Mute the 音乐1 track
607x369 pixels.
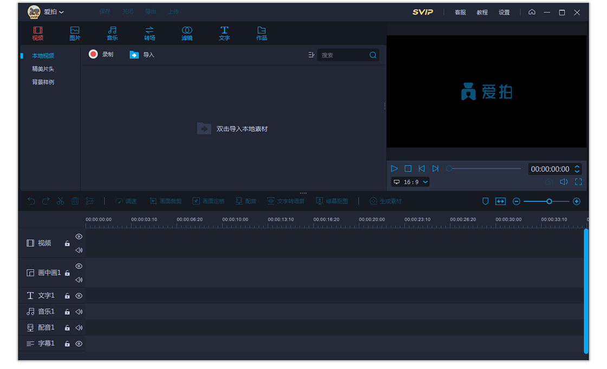pos(79,312)
